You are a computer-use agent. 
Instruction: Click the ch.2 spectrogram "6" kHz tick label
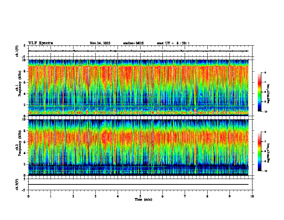25,142
